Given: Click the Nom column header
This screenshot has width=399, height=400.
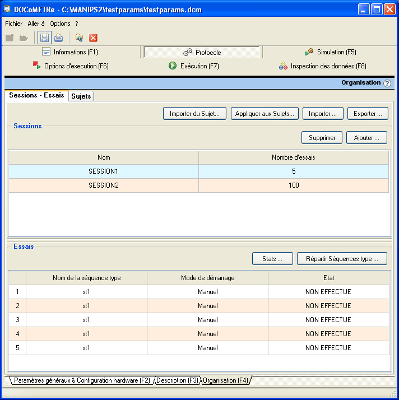Looking at the screenshot, I should [104, 157].
